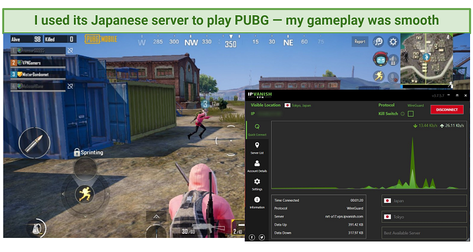Open the Japan country dropdown
The width and height of the screenshot is (473, 252).
click(x=424, y=201)
